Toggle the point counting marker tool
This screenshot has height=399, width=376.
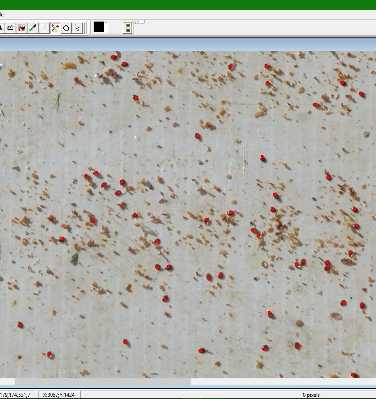point(55,28)
